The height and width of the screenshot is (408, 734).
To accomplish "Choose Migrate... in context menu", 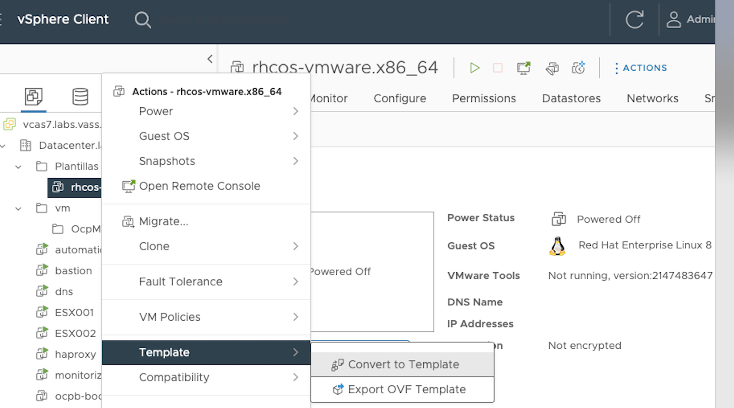I will pyautogui.click(x=206, y=221).
